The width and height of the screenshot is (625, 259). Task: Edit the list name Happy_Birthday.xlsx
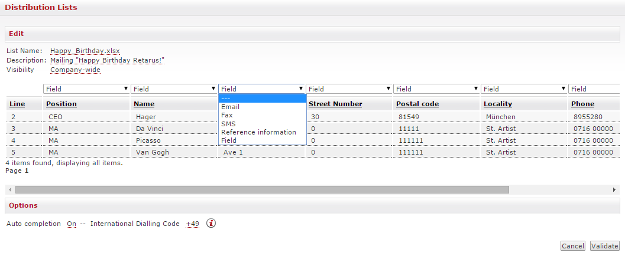(x=85, y=51)
